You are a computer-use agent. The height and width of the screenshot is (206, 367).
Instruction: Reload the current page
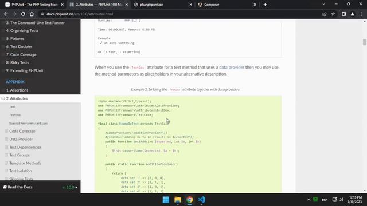pos(23,14)
